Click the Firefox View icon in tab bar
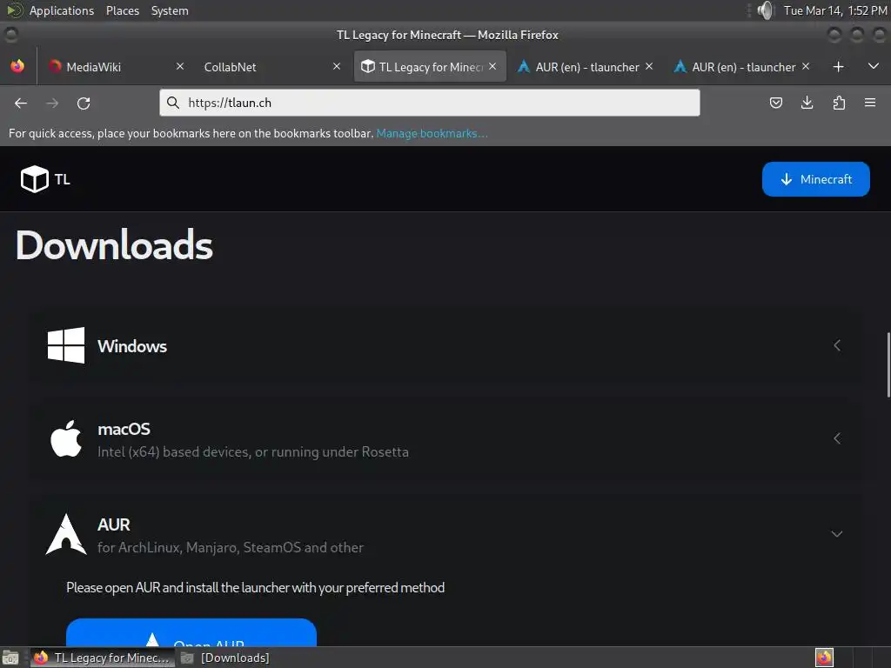 click(17, 66)
